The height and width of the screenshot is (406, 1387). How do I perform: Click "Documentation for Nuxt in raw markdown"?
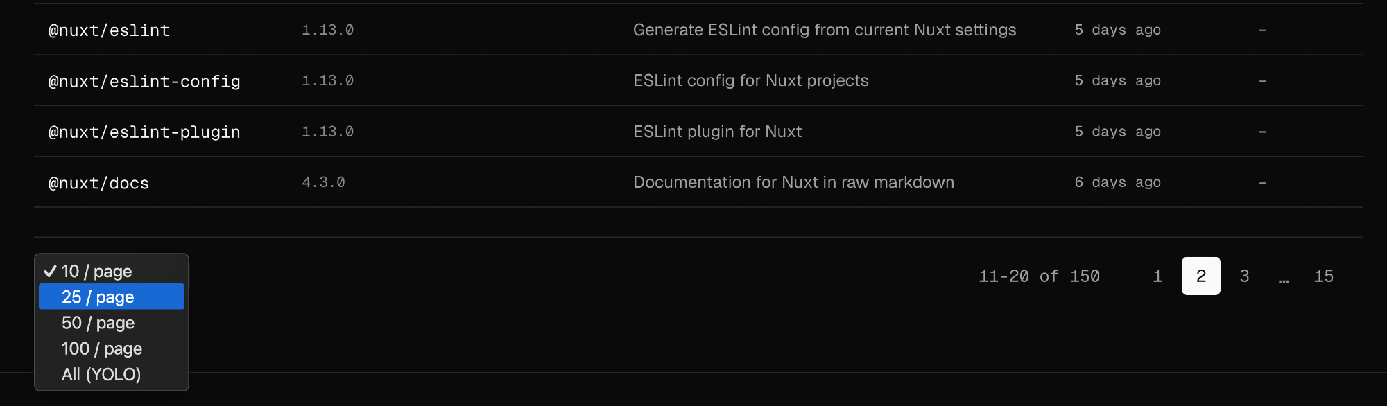793,182
